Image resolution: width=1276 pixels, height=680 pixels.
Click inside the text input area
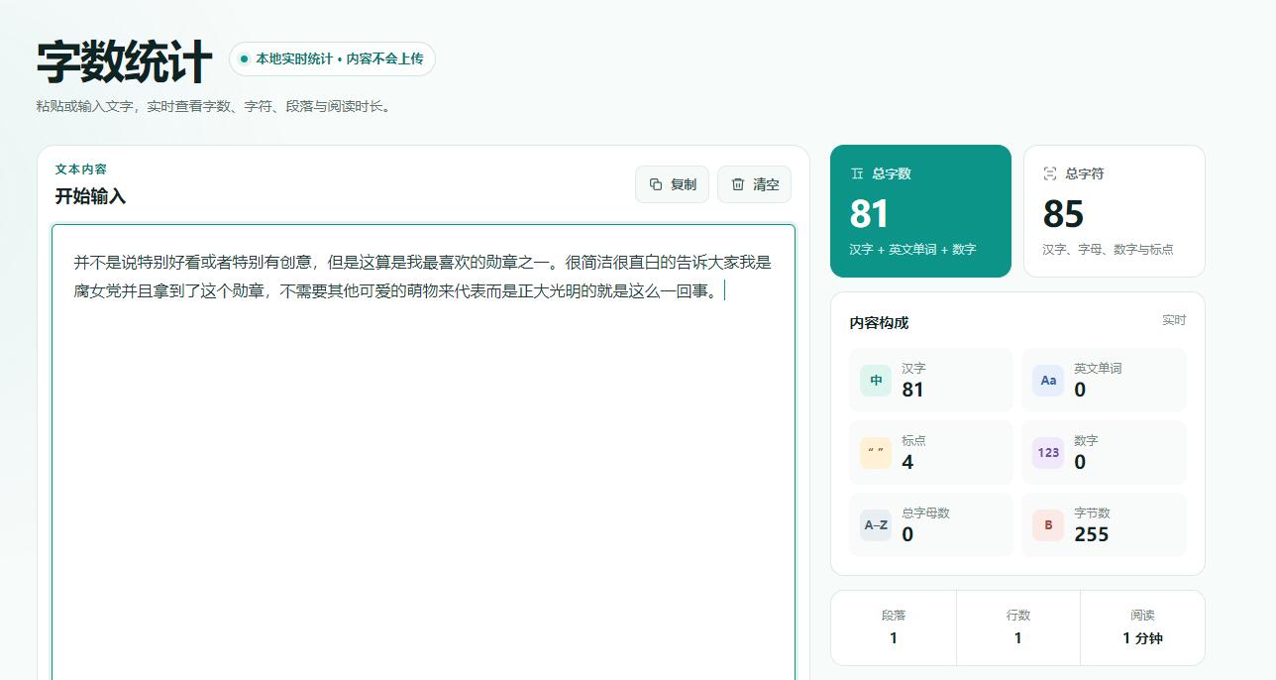pos(423,452)
